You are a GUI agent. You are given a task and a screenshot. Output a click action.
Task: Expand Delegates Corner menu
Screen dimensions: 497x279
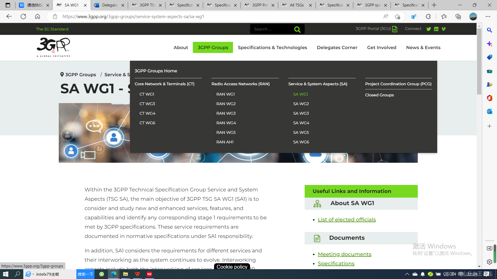click(x=337, y=48)
